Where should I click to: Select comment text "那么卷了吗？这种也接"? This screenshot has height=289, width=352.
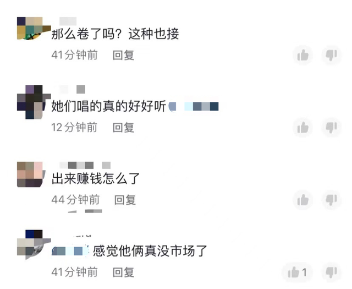[115, 34]
